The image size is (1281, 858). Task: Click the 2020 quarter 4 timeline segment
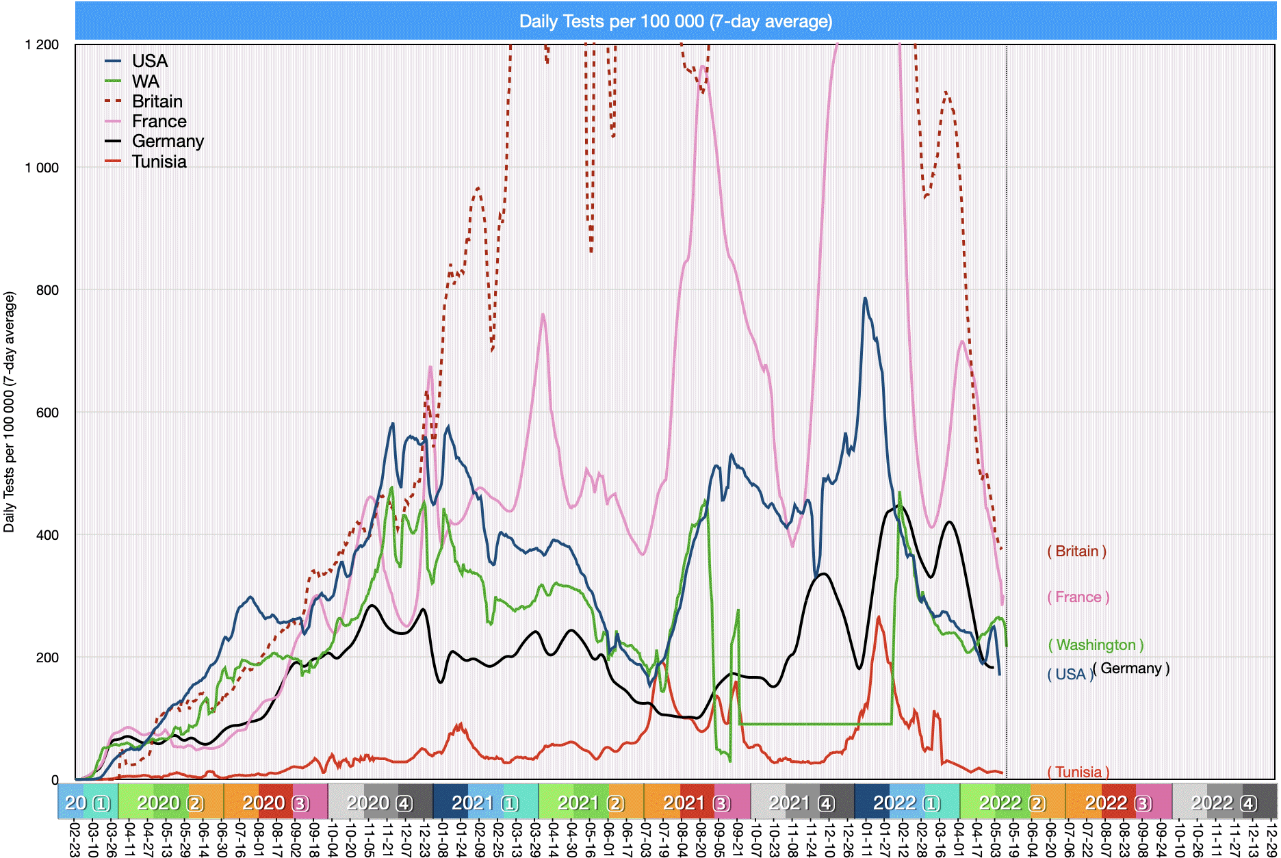380,803
